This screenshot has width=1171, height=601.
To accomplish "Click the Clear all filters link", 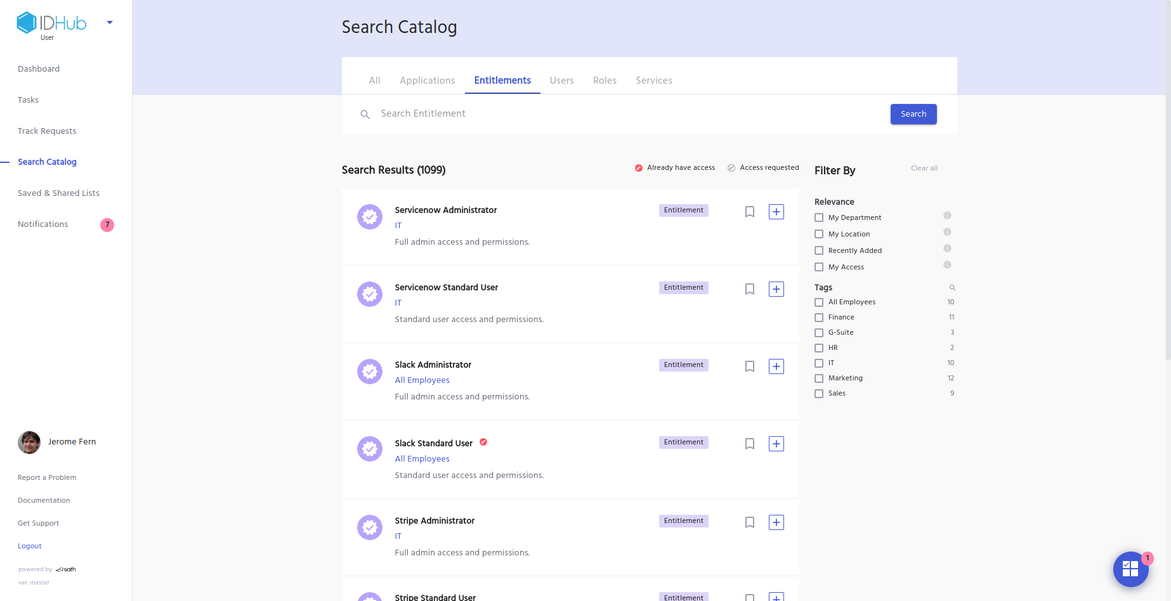I will (924, 168).
